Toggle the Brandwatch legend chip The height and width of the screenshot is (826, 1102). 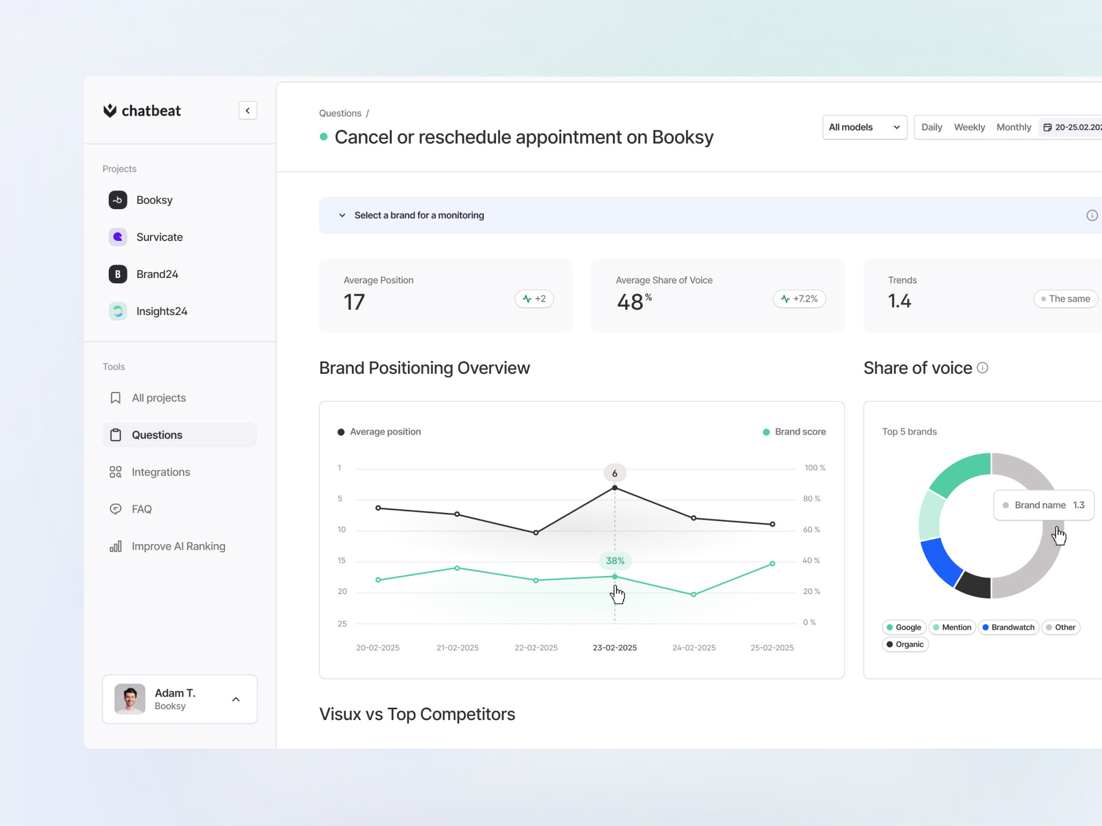click(x=1008, y=628)
